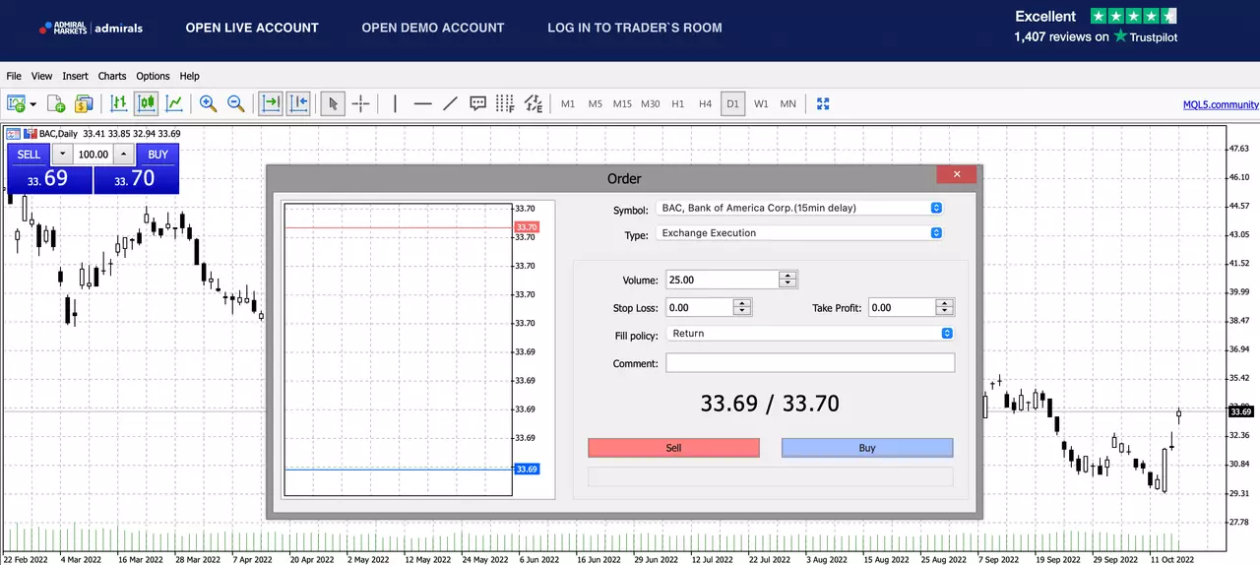Open the Insert menu
The height and width of the screenshot is (565, 1260).
pos(75,76)
